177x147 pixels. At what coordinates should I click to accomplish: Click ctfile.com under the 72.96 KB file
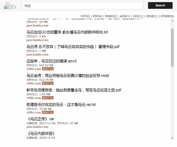click(x=34, y=113)
